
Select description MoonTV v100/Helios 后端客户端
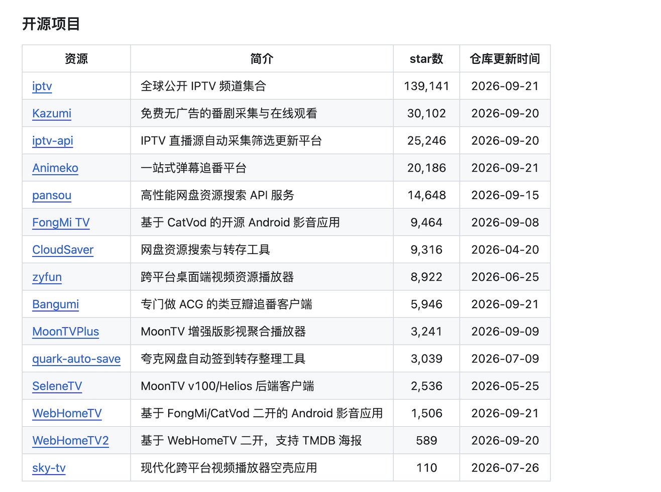pyautogui.click(x=228, y=386)
